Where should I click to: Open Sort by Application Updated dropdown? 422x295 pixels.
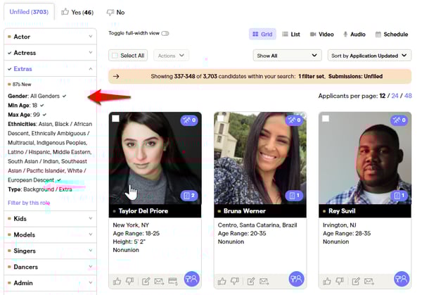click(369, 56)
